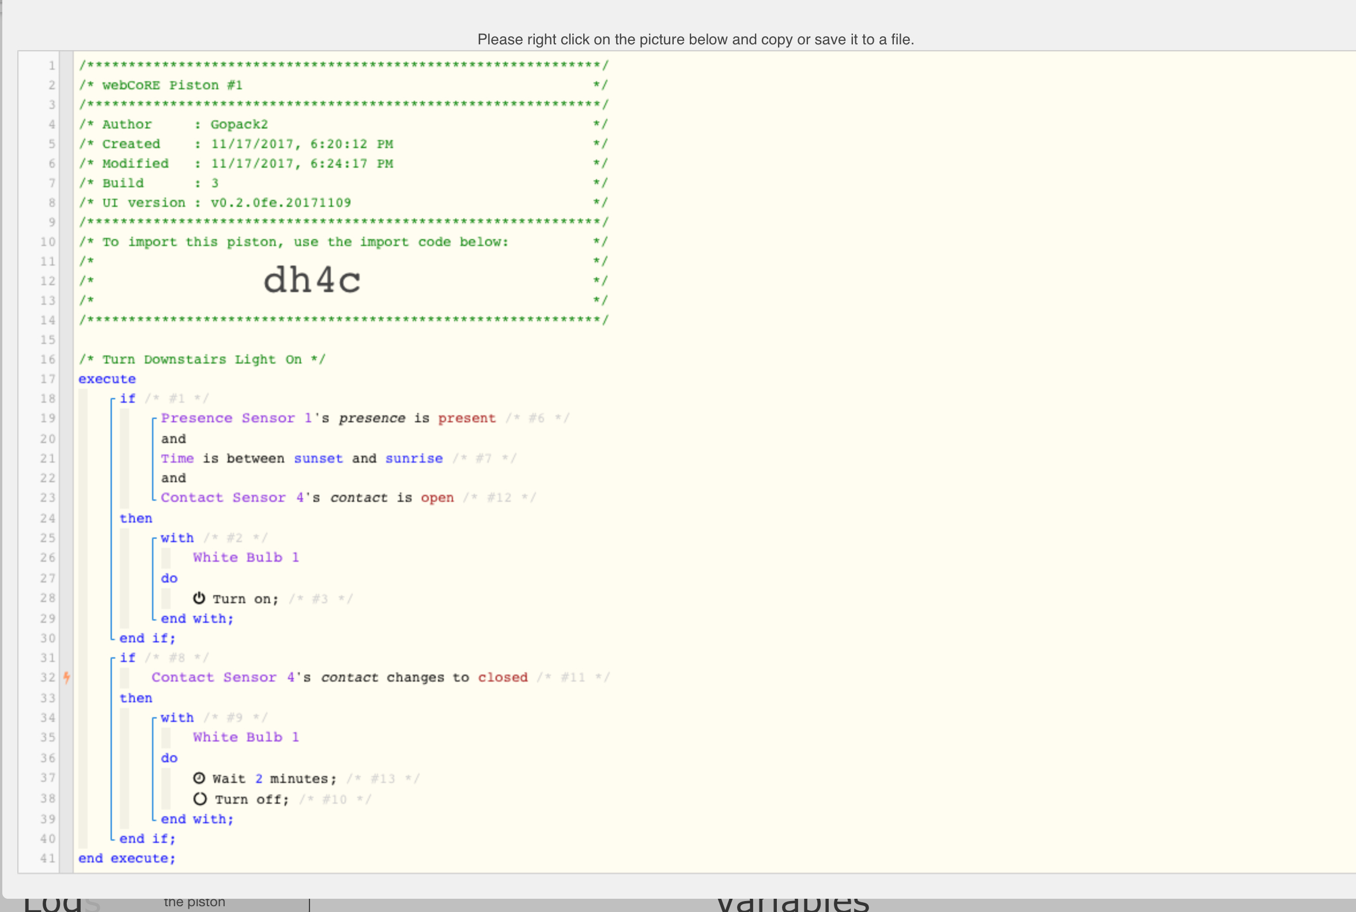Click 'end if;' on line 30
Image resolution: width=1356 pixels, height=912 pixels.
(x=147, y=638)
